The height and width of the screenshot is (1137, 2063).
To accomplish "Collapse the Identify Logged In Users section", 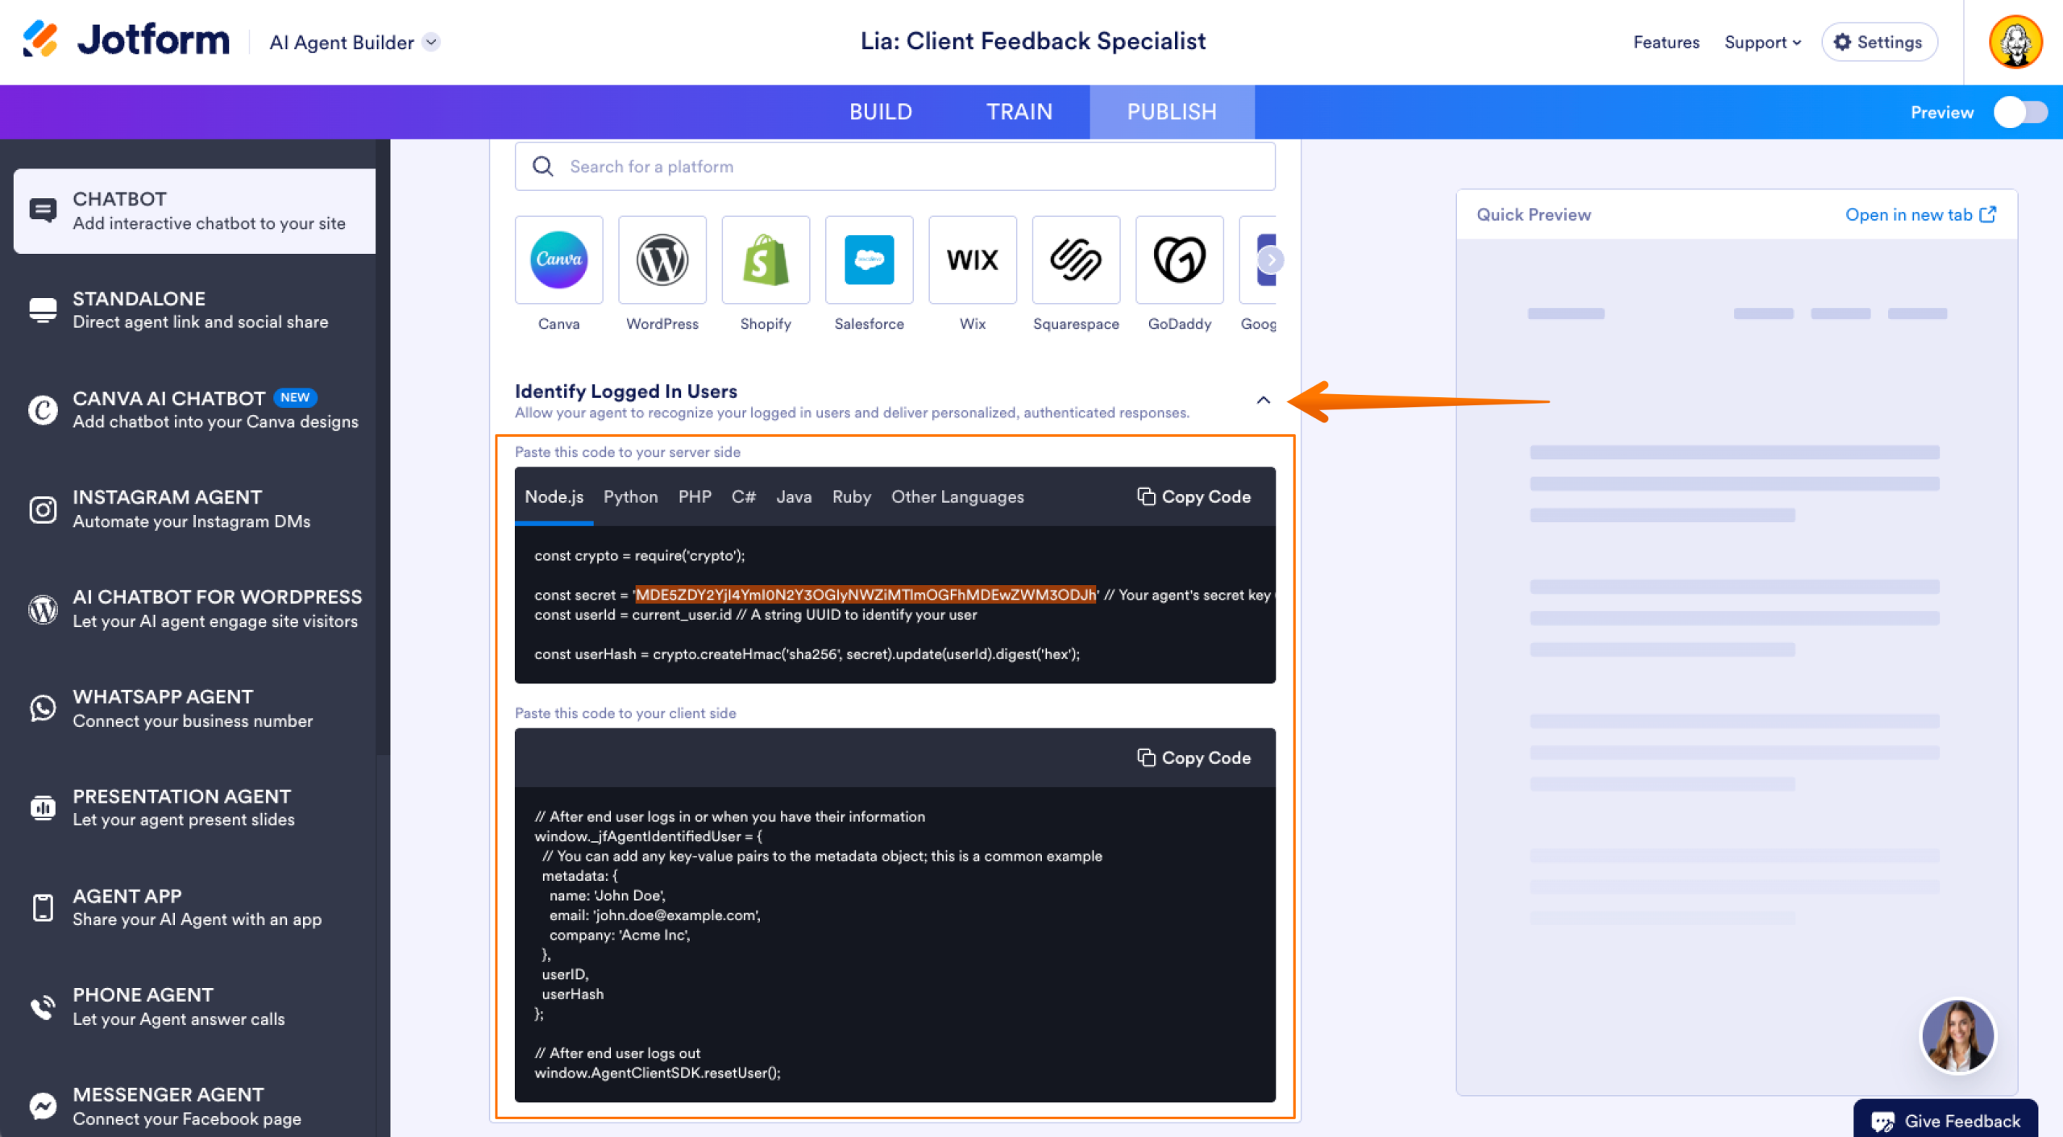I will click(1263, 400).
